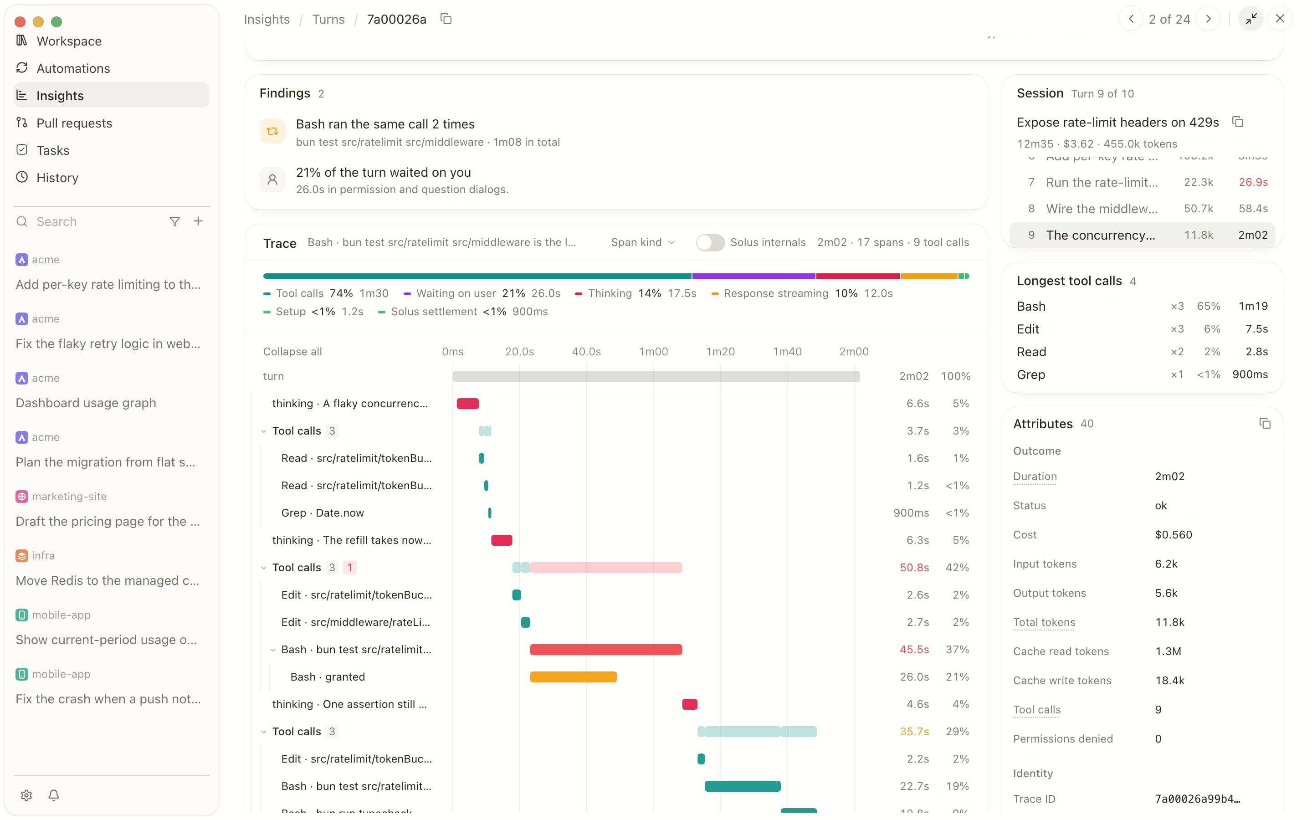Collapse first Tool calls group at 3.7s
This screenshot has height=820, width=1312.
pos(263,431)
